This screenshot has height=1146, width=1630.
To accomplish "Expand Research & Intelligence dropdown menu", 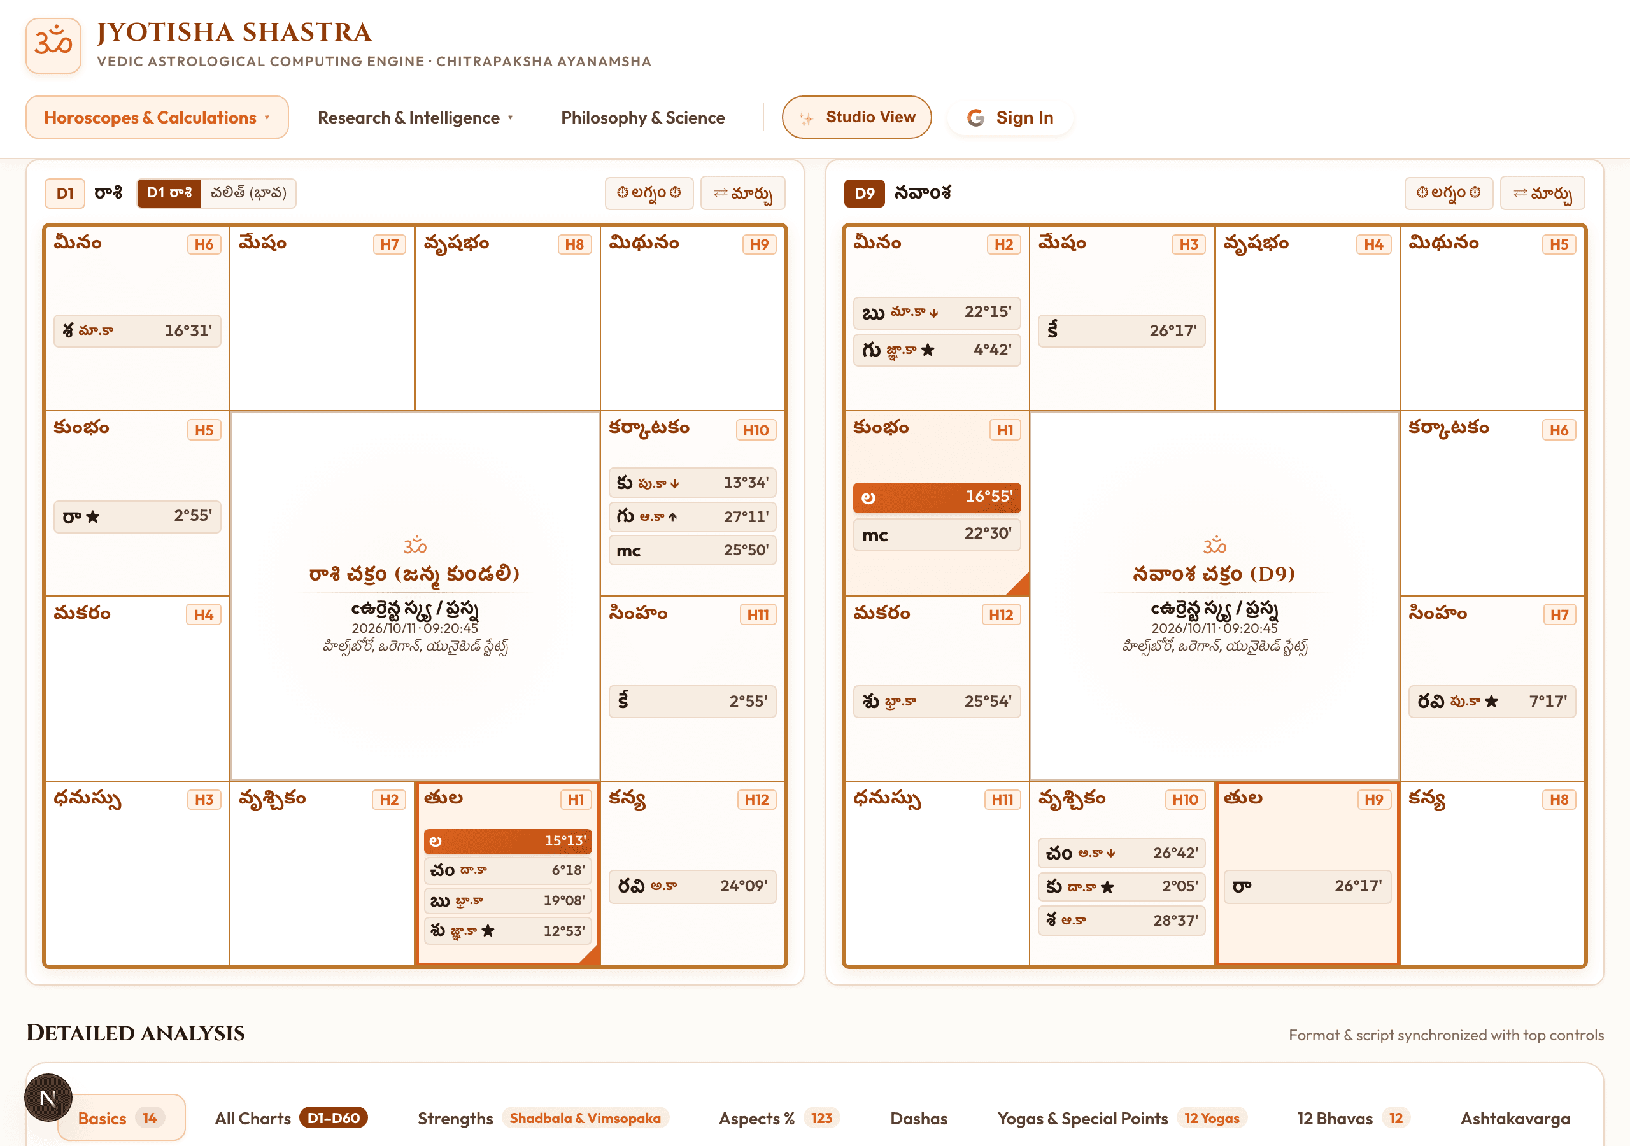I will tap(415, 117).
